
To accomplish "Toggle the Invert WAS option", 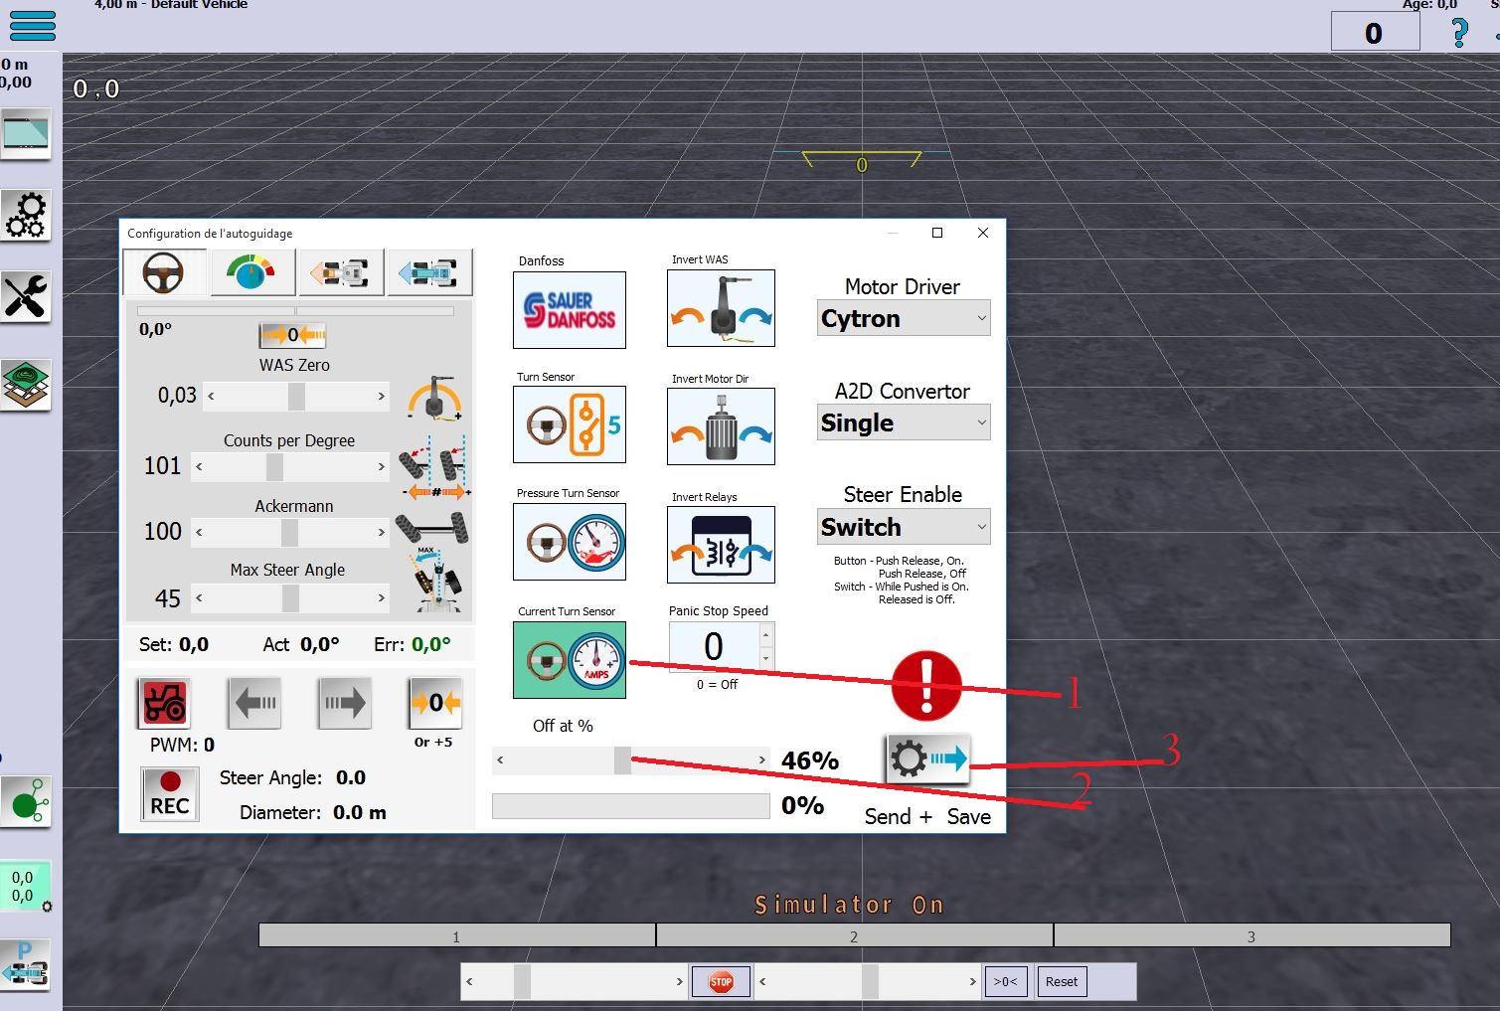I will tap(721, 308).
